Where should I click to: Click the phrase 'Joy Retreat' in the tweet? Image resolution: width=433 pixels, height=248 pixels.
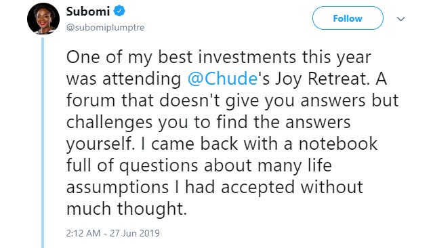click(322, 79)
